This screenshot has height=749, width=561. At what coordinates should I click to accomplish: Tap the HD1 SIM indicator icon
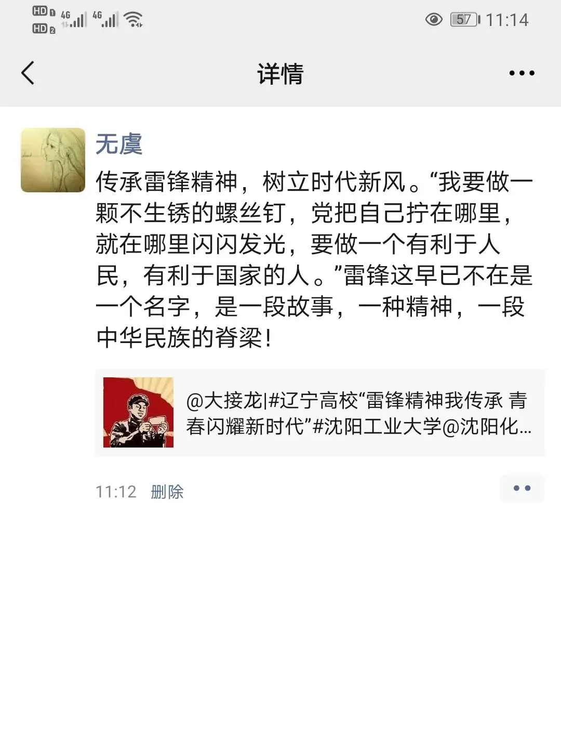coord(44,11)
